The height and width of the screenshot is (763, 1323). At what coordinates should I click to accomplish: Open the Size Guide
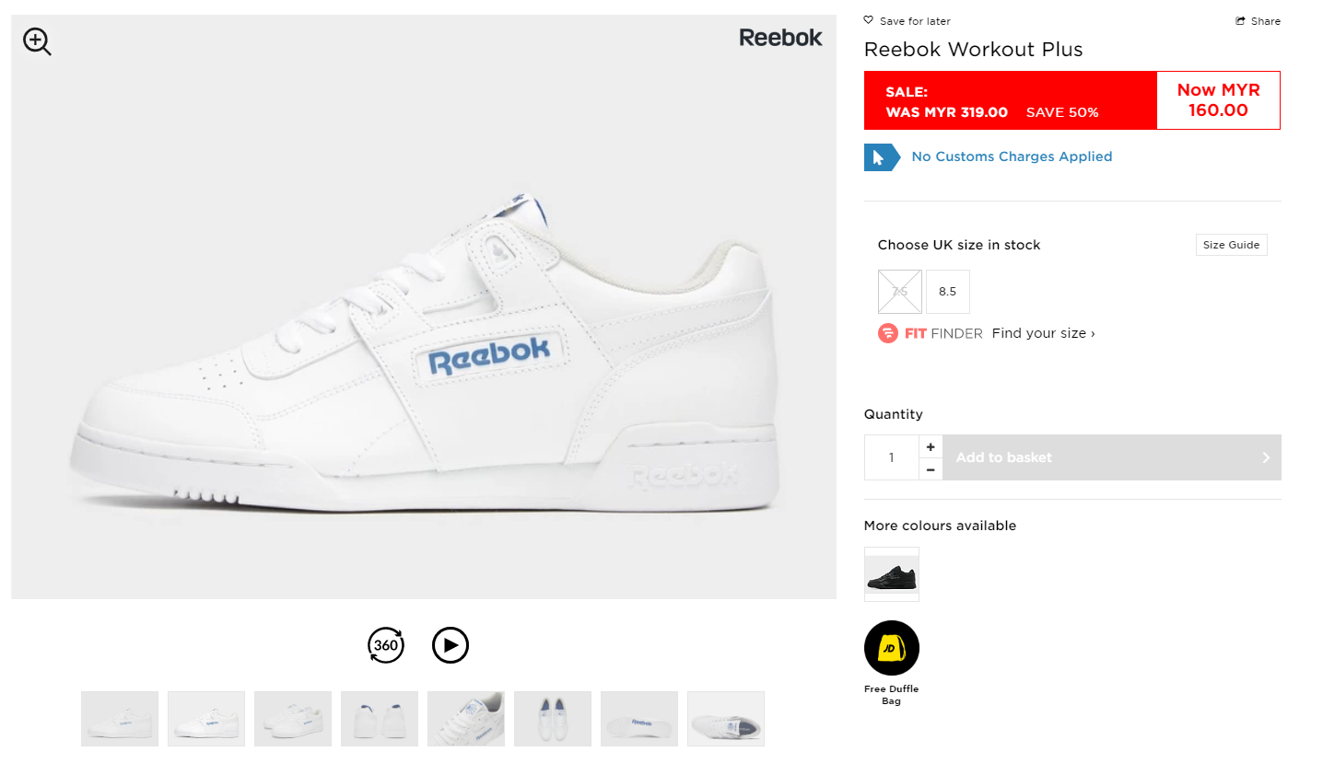1231,246
